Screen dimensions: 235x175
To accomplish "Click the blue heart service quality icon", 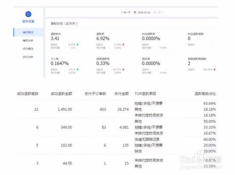I will point(28,14).
